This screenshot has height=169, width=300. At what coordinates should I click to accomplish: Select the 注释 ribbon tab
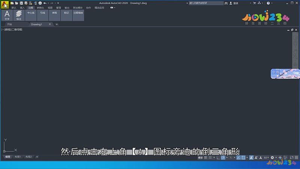pyautogui.click(x=31, y=8)
